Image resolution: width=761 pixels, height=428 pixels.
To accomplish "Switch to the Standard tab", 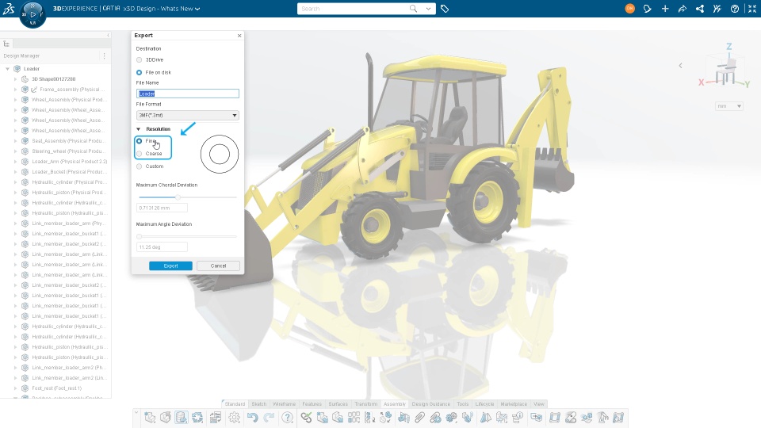I will [x=235, y=403].
